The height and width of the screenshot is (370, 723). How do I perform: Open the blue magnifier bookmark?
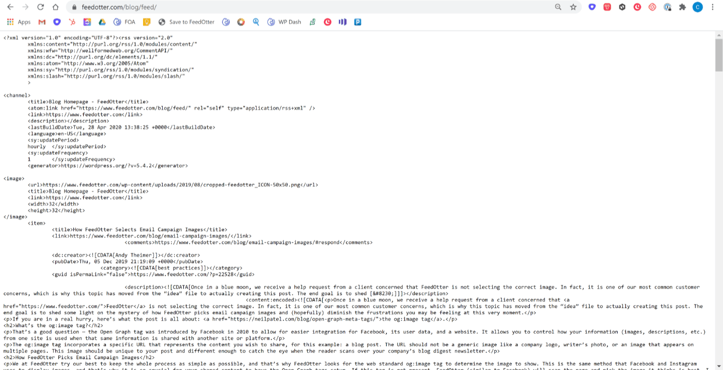coord(256,22)
